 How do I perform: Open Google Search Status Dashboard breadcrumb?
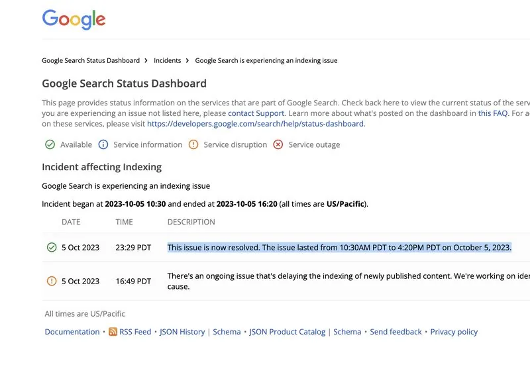pos(91,60)
